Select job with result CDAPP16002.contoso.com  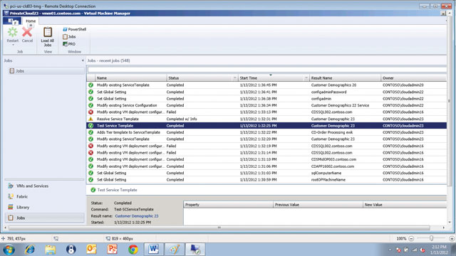[266, 166]
